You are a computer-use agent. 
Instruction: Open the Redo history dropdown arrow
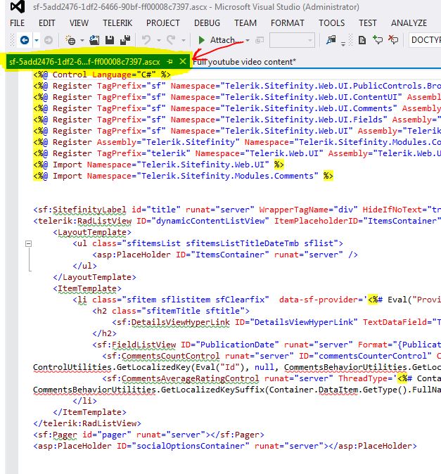point(183,40)
